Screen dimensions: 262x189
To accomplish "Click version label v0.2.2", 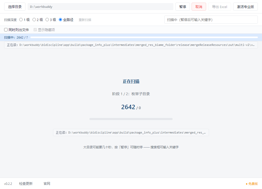I will pyautogui.click(x=8, y=184).
